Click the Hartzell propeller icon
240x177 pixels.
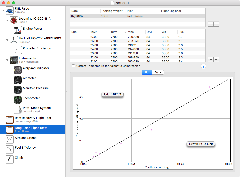(14, 40)
